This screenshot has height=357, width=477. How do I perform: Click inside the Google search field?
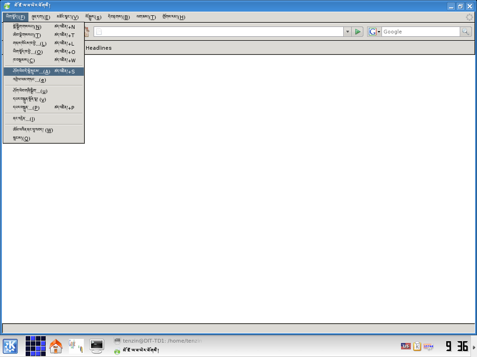pos(420,32)
